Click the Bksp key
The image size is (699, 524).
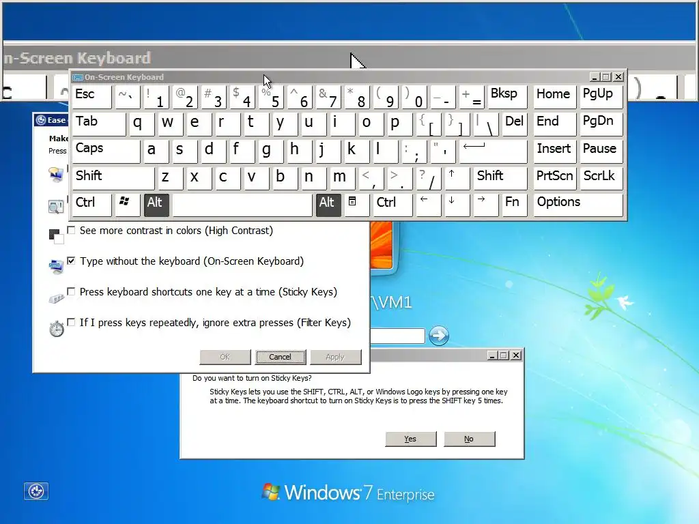507,97
